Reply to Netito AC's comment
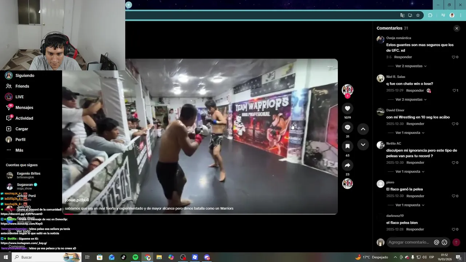The image size is (466, 262). click(x=415, y=163)
